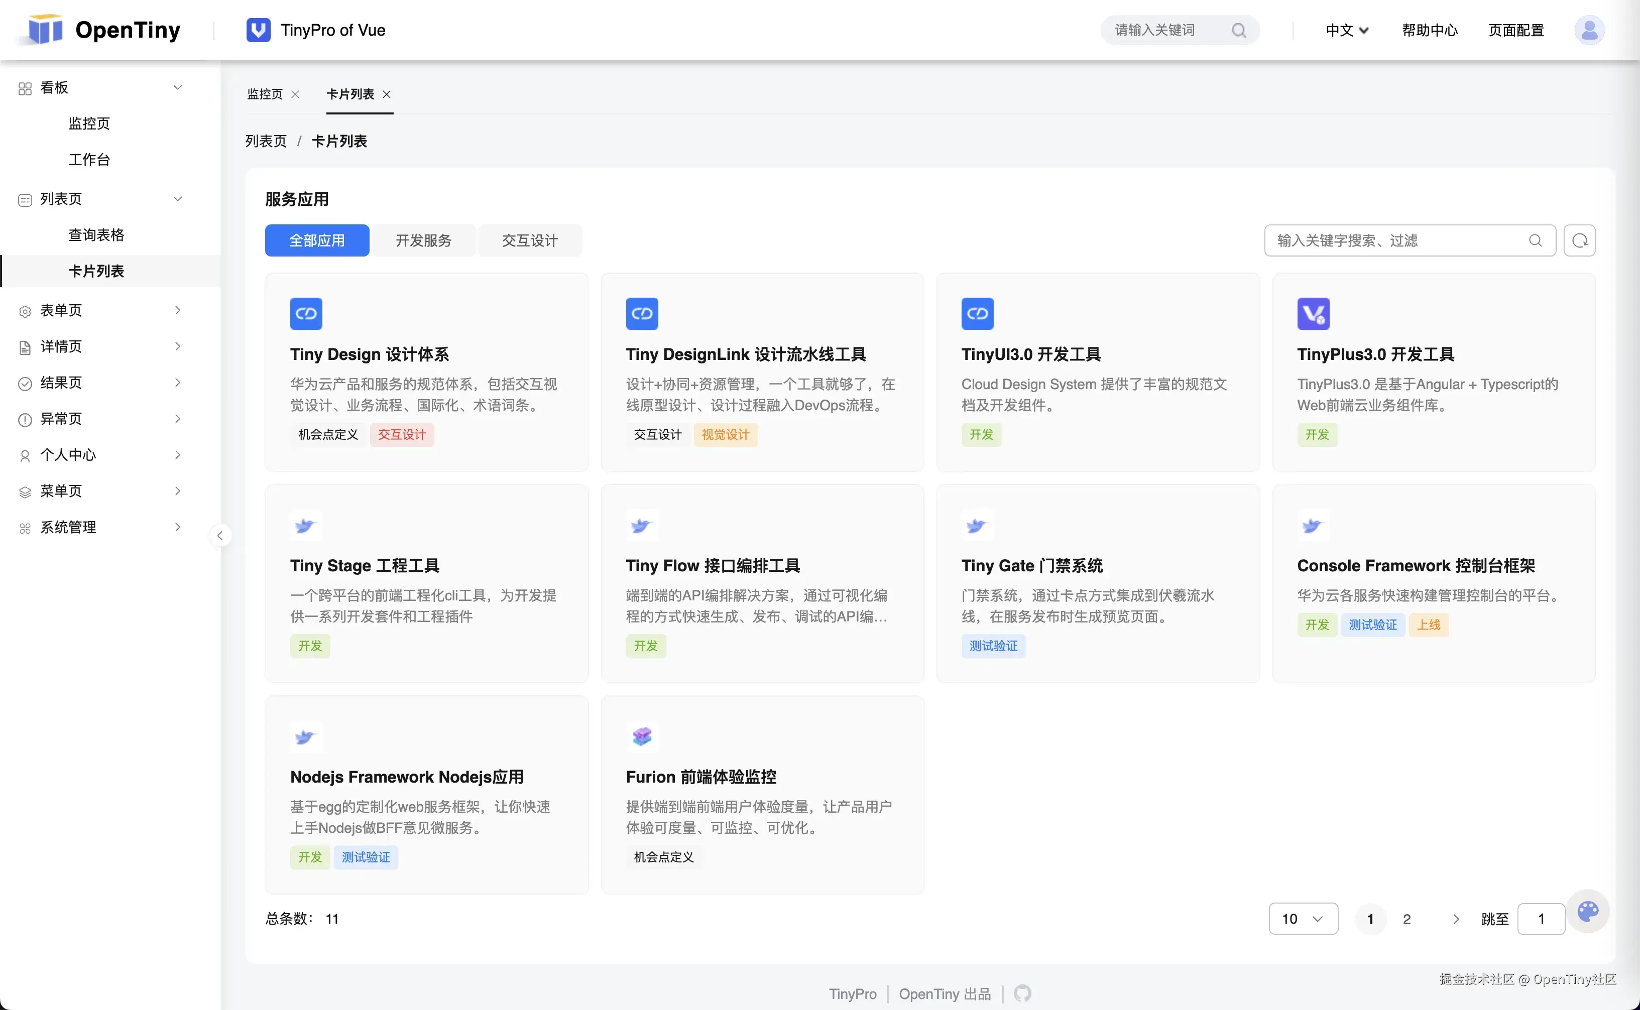Click the search magnifier icon in the header
The height and width of the screenshot is (1010, 1640).
pyautogui.click(x=1239, y=30)
